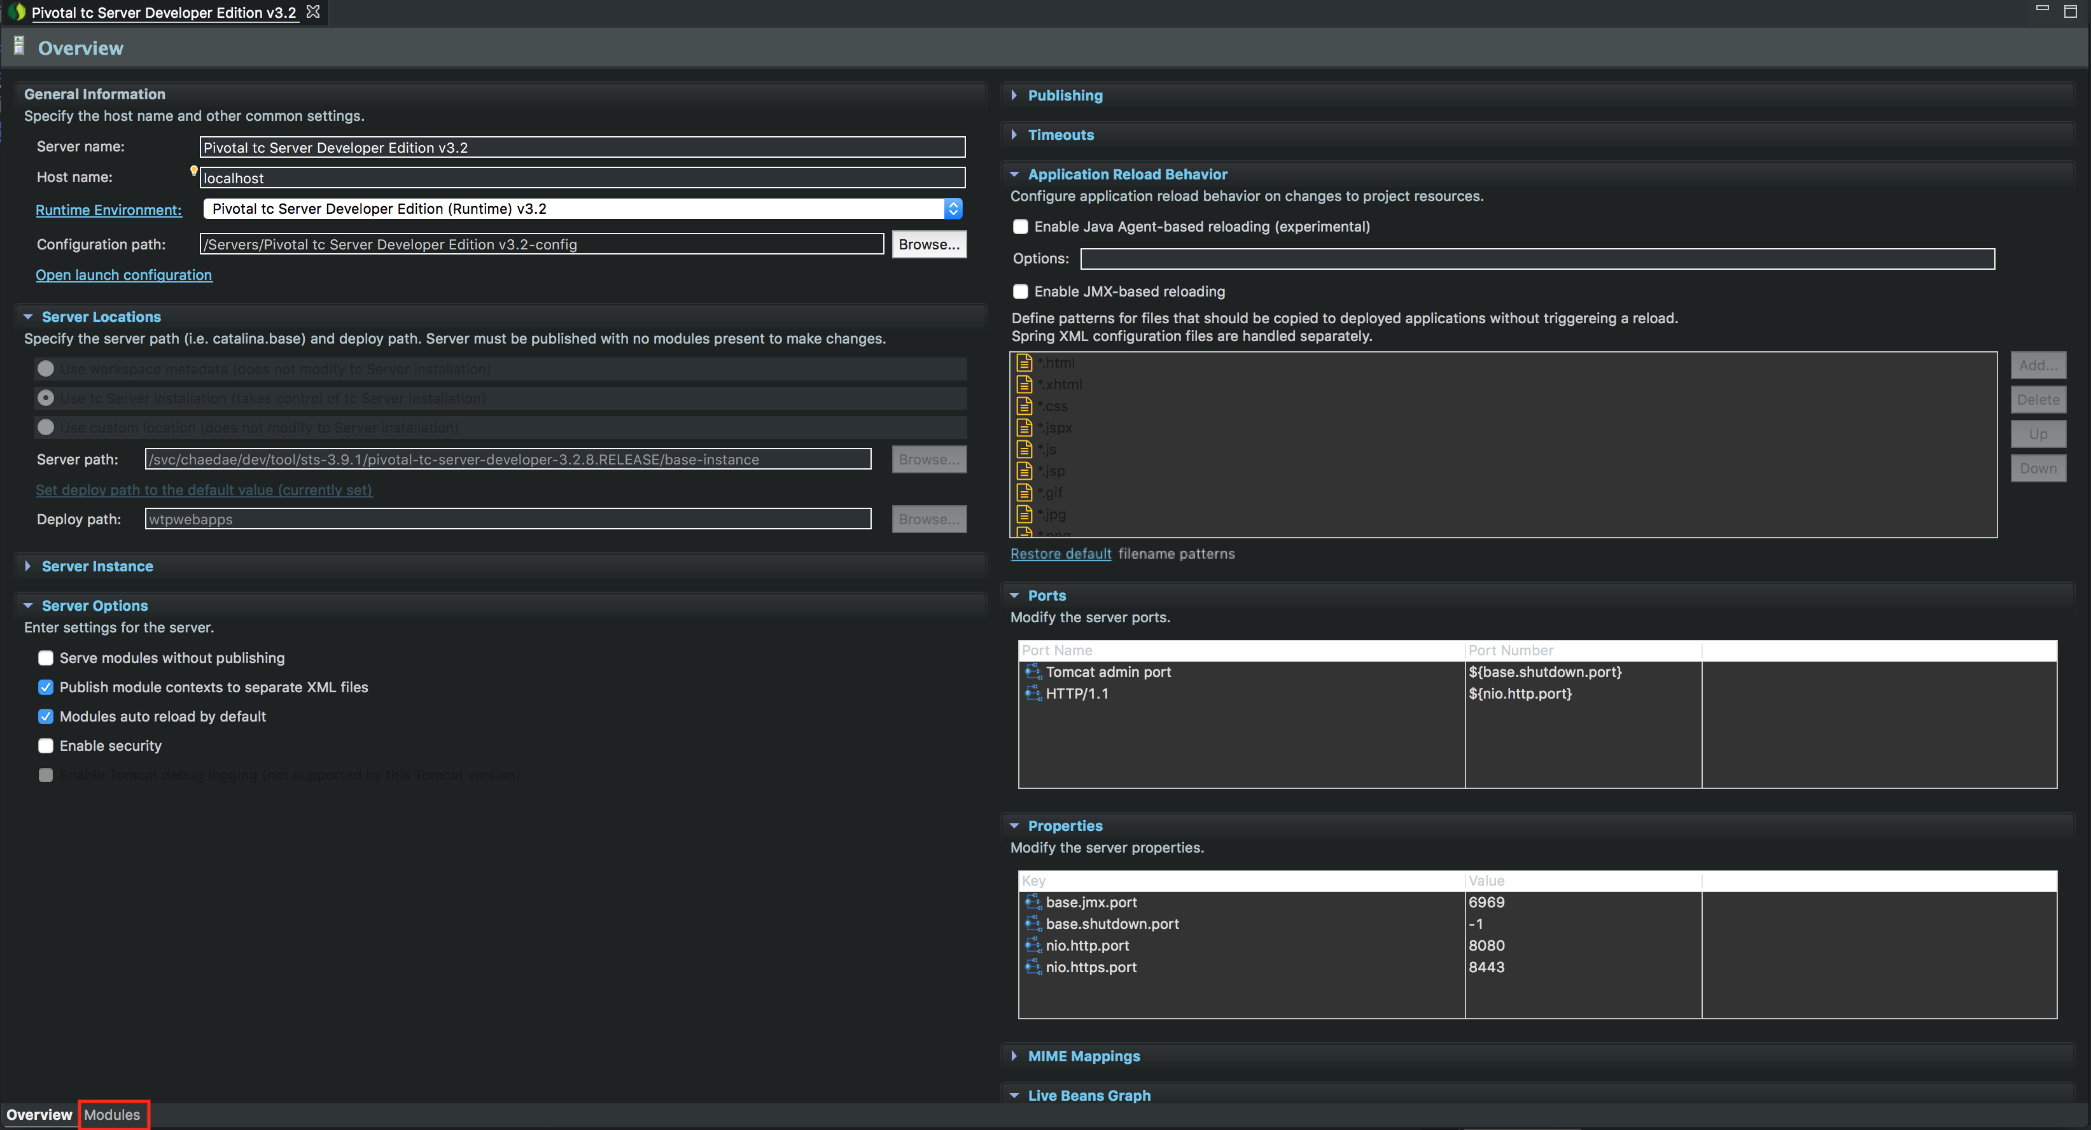Open the Runtime Environment dropdown
Screen dimensions: 2091x1130
(953, 209)
